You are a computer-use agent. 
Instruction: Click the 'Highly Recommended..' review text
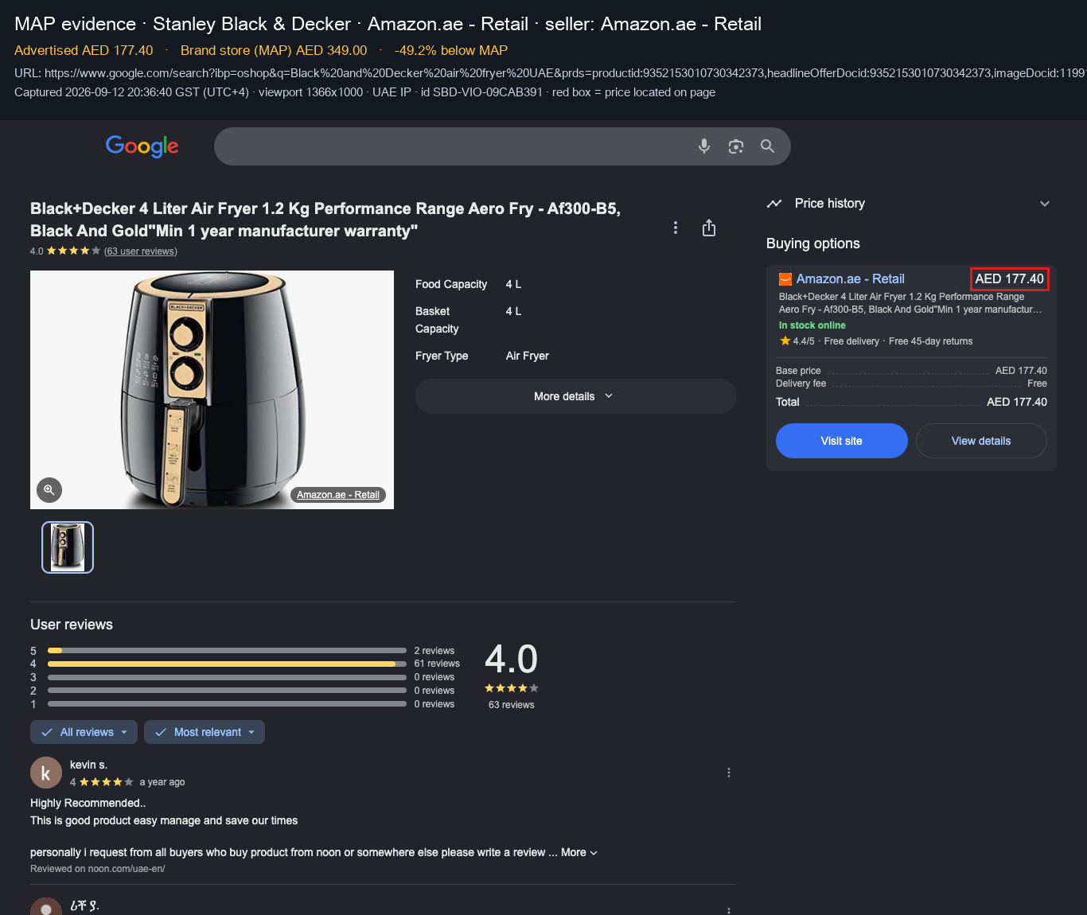(x=88, y=803)
